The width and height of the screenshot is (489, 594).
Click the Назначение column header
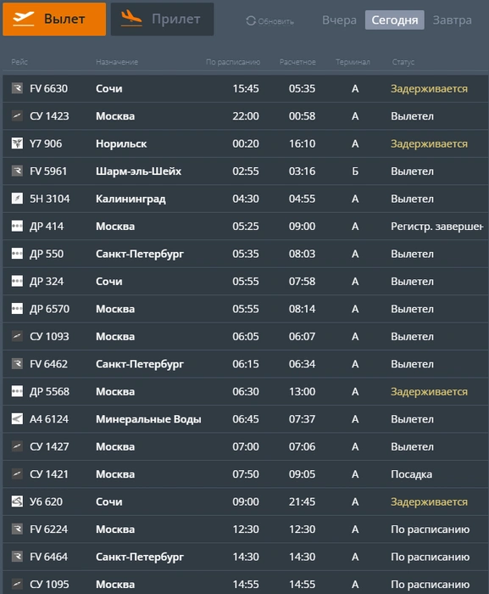tap(117, 62)
